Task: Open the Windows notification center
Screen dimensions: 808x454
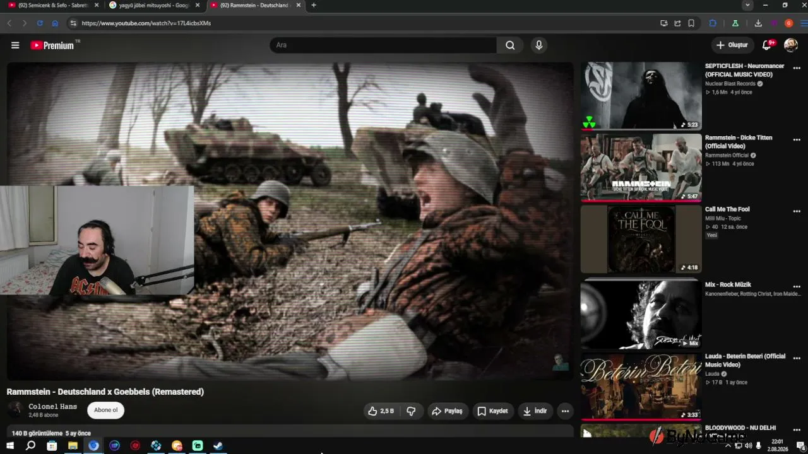Action: 800,446
